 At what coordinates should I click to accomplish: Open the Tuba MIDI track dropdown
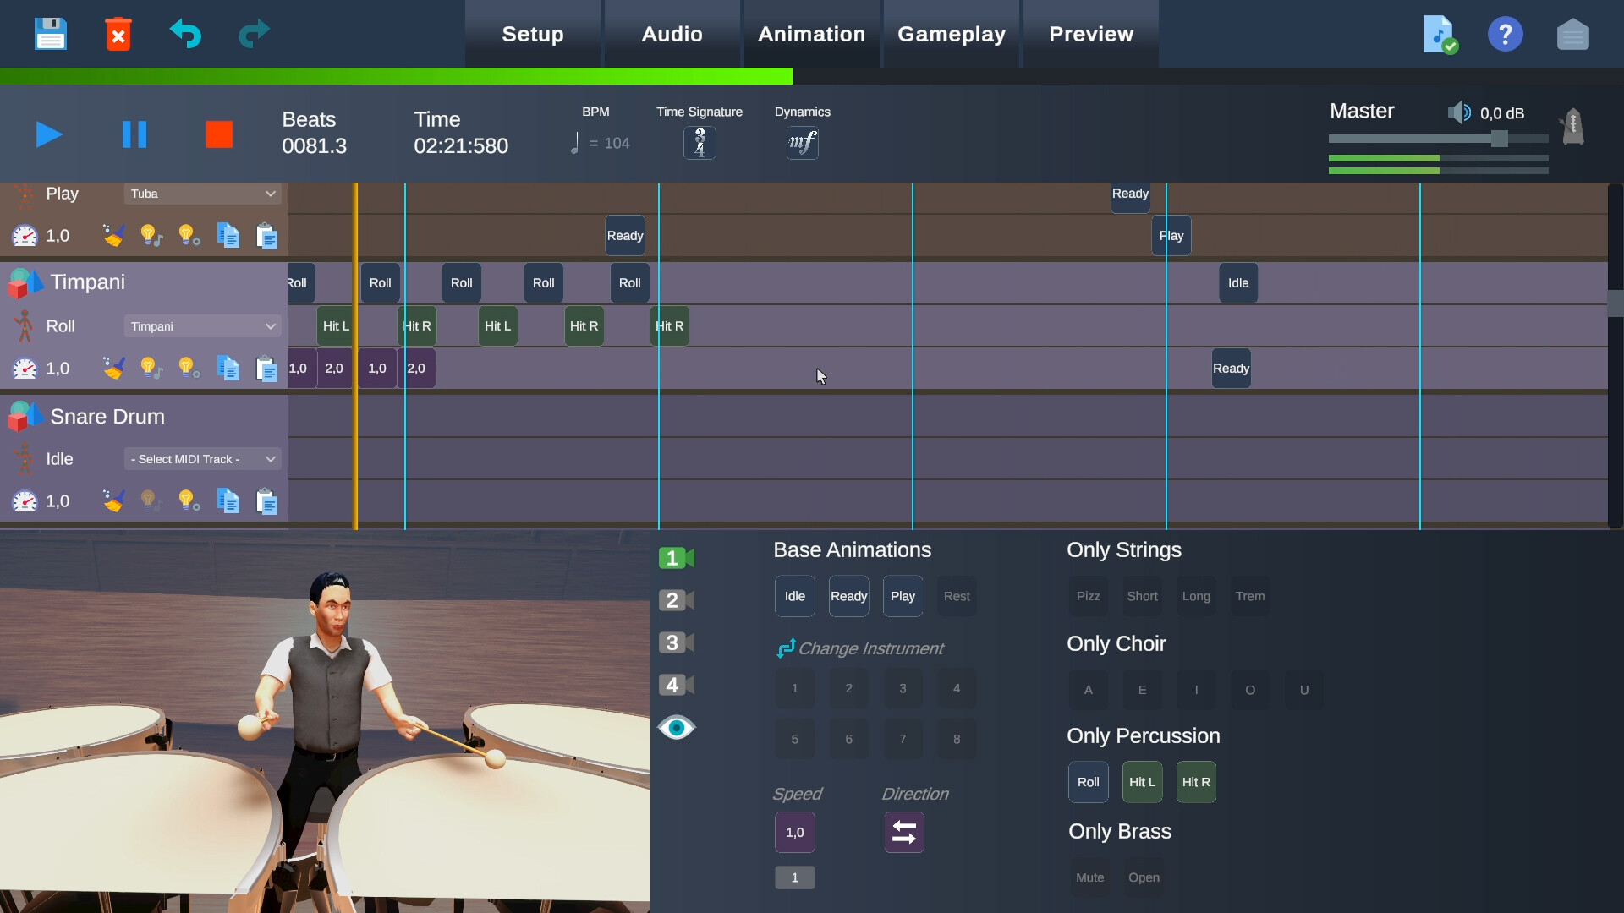[x=201, y=194]
